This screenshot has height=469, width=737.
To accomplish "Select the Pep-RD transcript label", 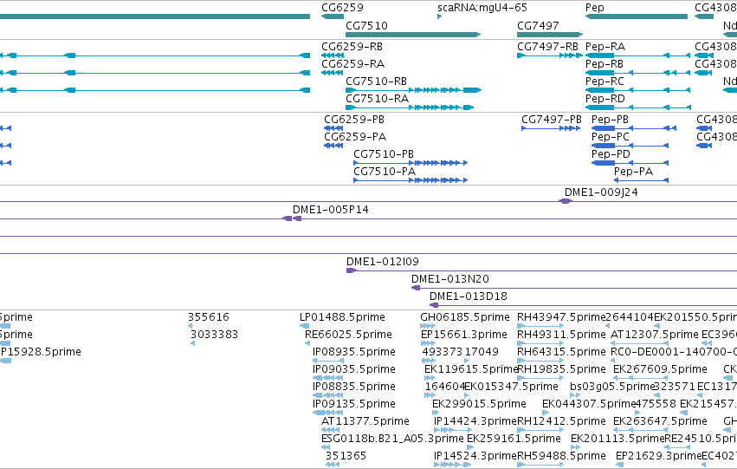I will (x=604, y=99).
